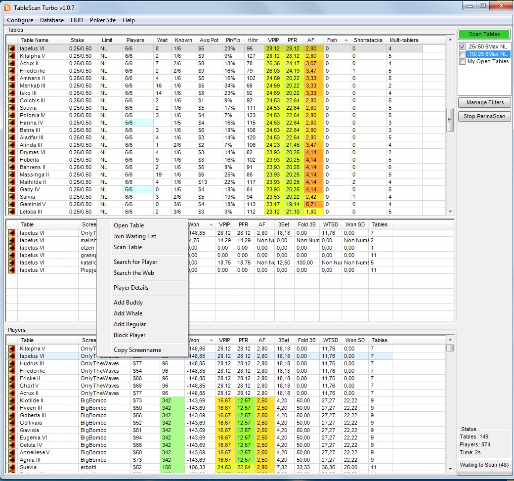Select the Mathilde II table name

[x=33, y=182]
